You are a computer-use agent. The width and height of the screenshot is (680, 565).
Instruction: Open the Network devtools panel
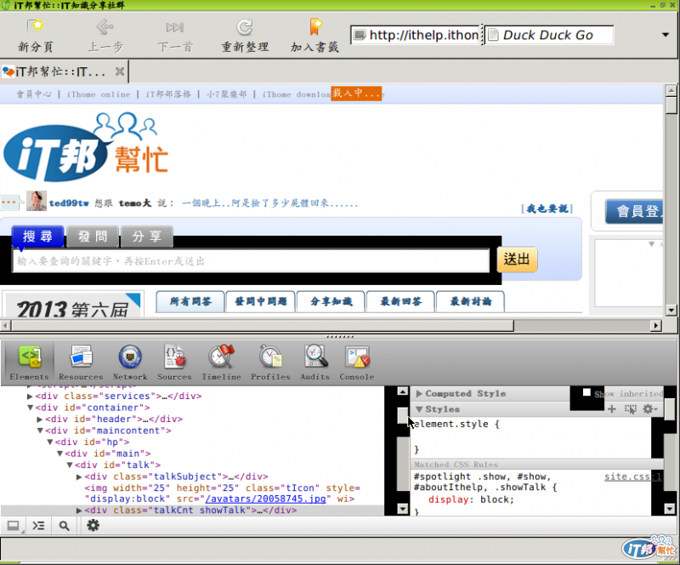(x=130, y=362)
